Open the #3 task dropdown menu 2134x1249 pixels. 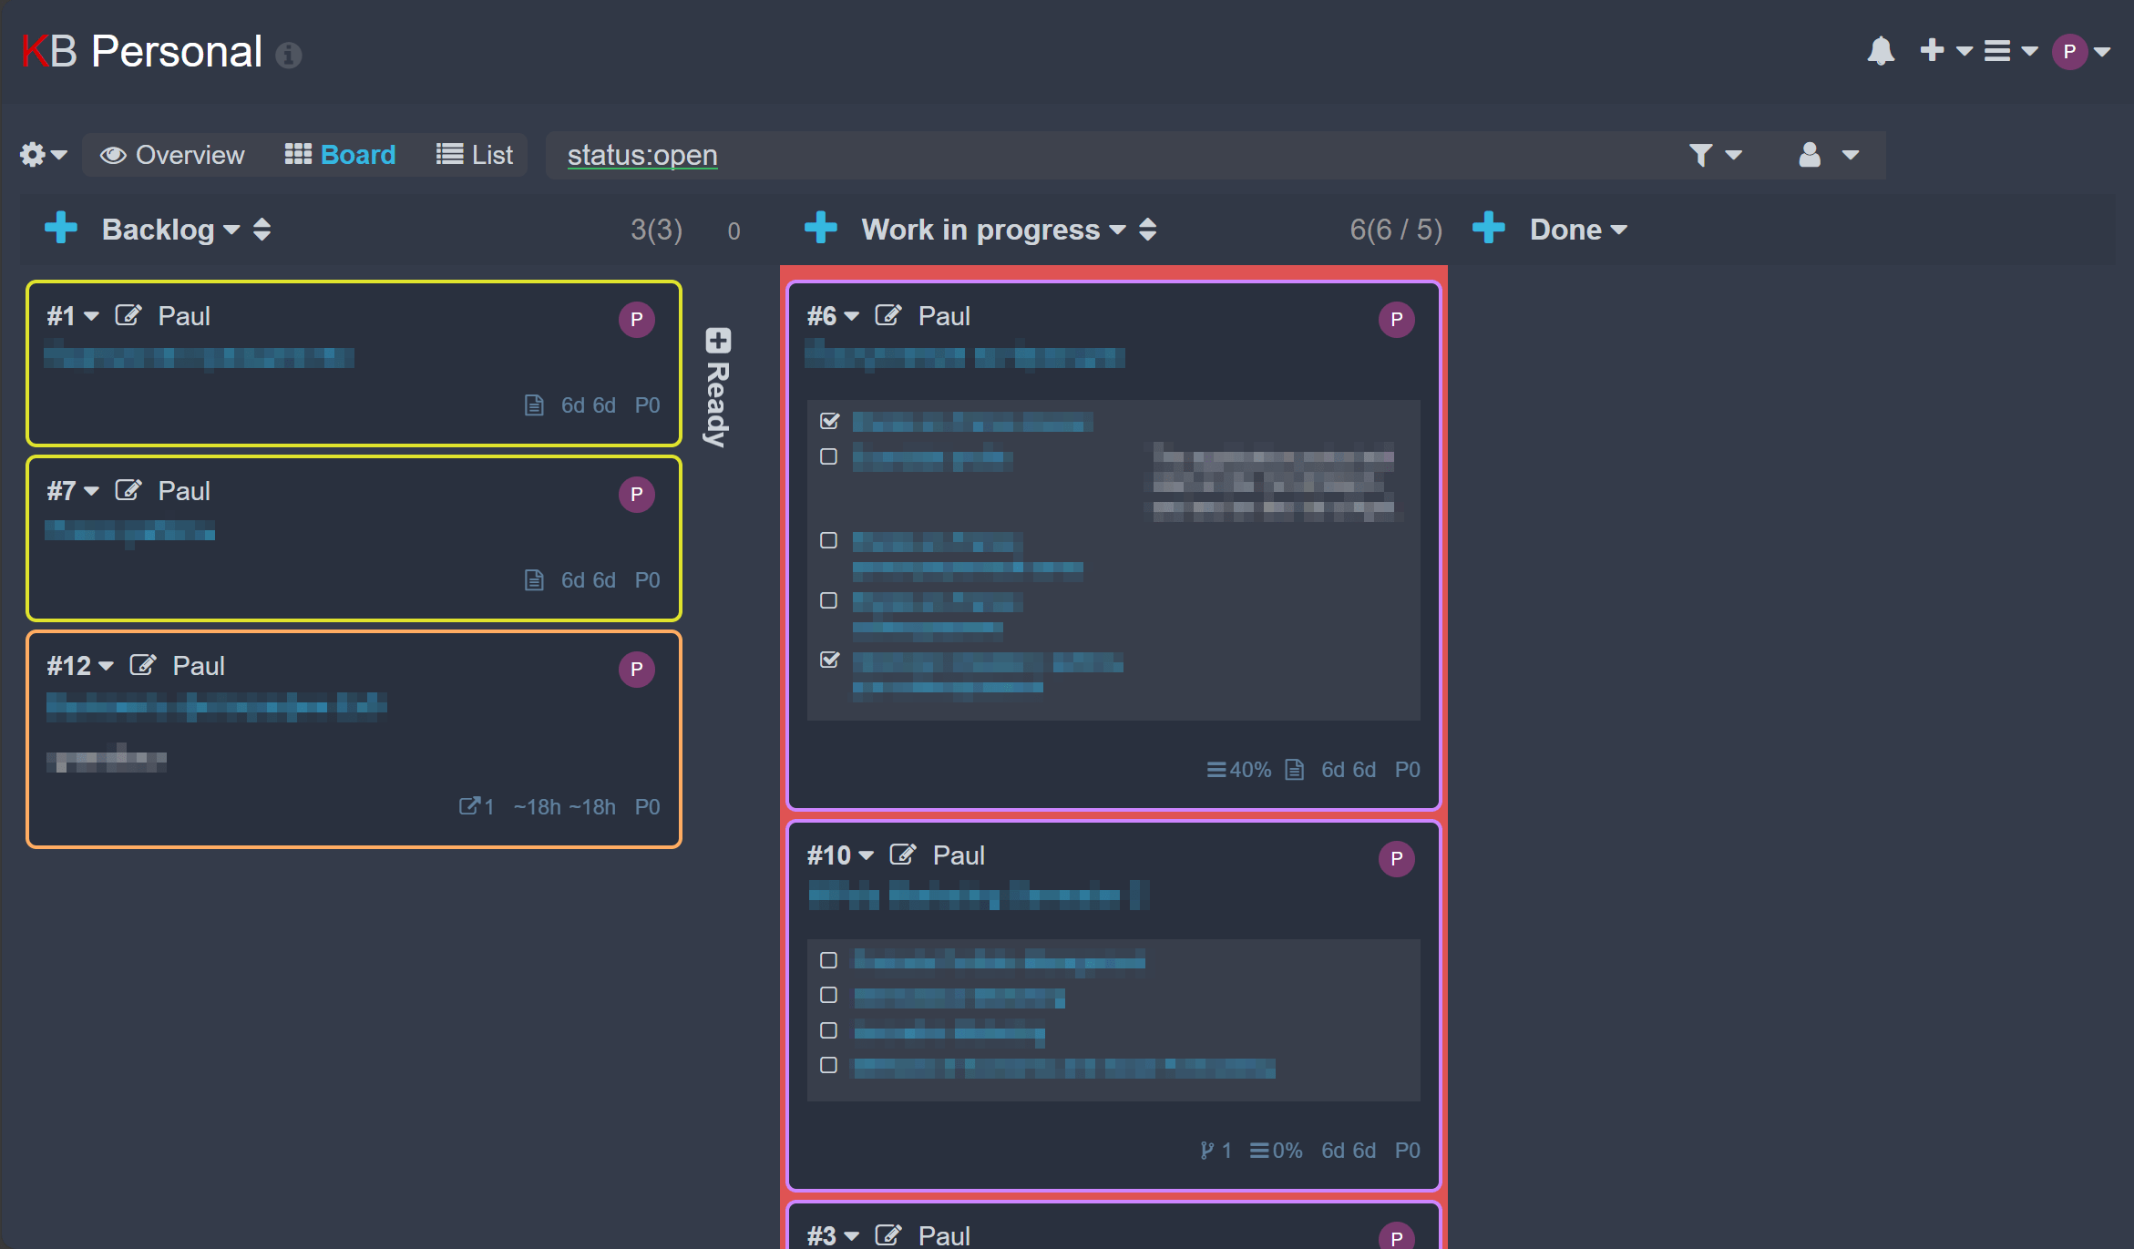[833, 1236]
